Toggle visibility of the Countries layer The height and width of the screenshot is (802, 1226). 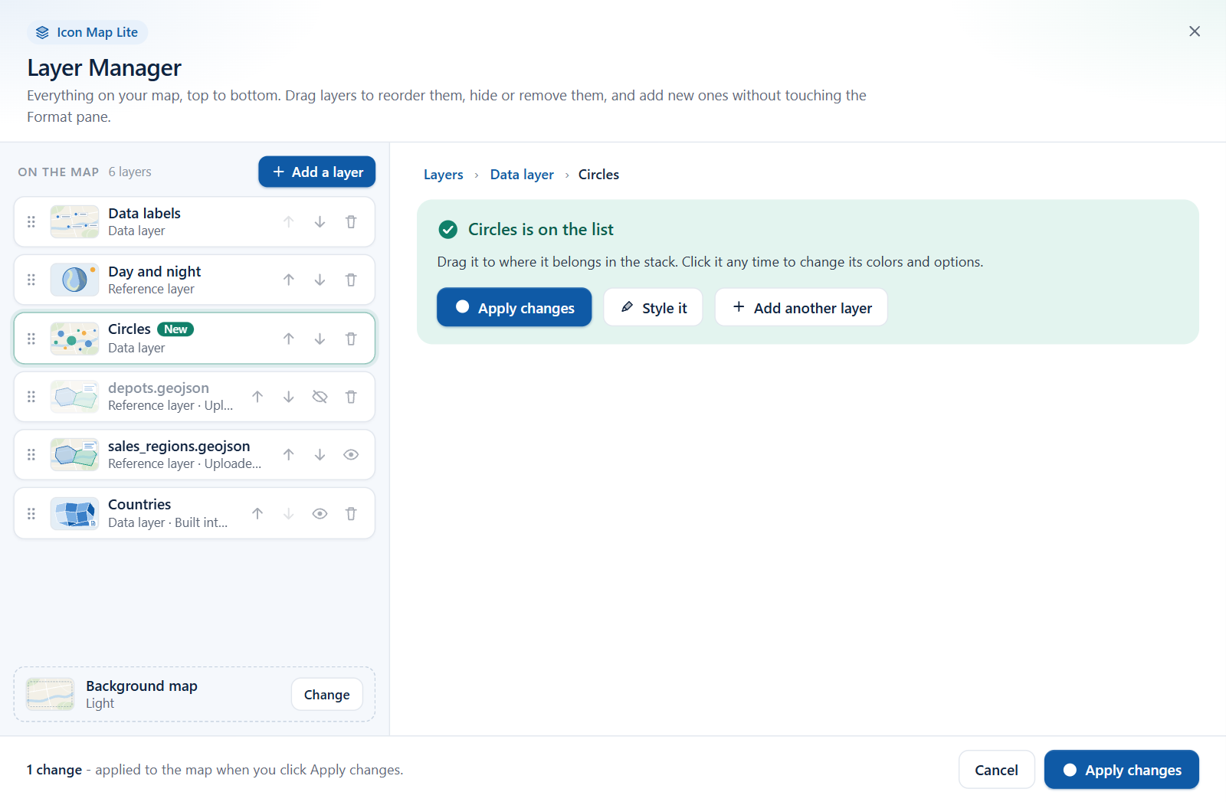[x=320, y=514]
